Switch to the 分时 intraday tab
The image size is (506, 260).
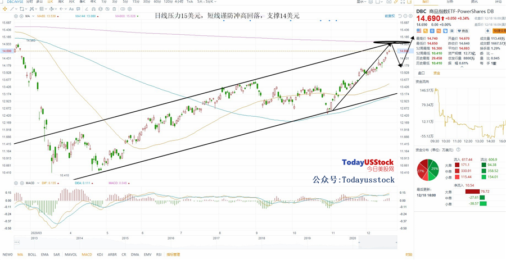(x=29, y=2)
